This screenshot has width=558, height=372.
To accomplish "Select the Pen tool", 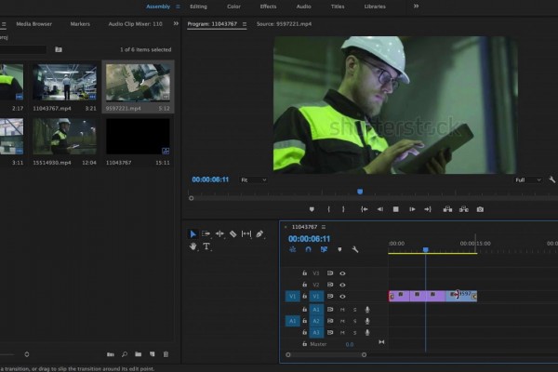I will (259, 234).
